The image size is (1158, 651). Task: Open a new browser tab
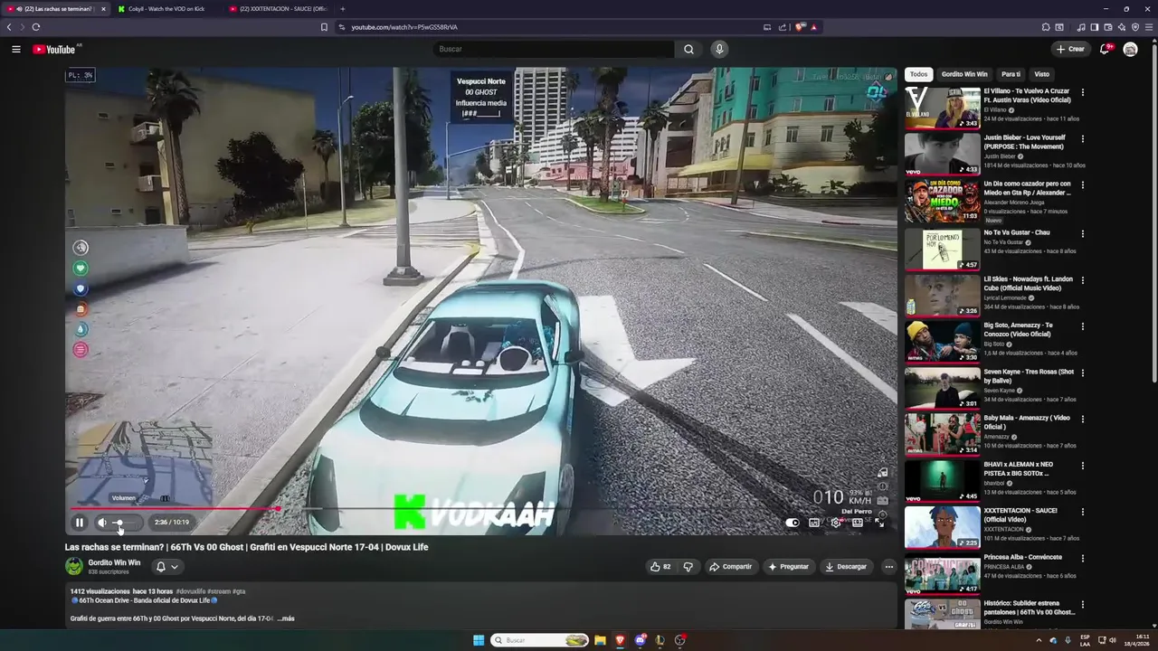coord(342,8)
